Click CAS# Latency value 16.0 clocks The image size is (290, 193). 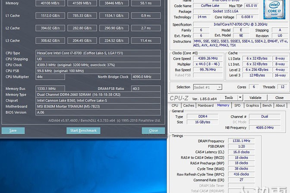tap(241, 152)
